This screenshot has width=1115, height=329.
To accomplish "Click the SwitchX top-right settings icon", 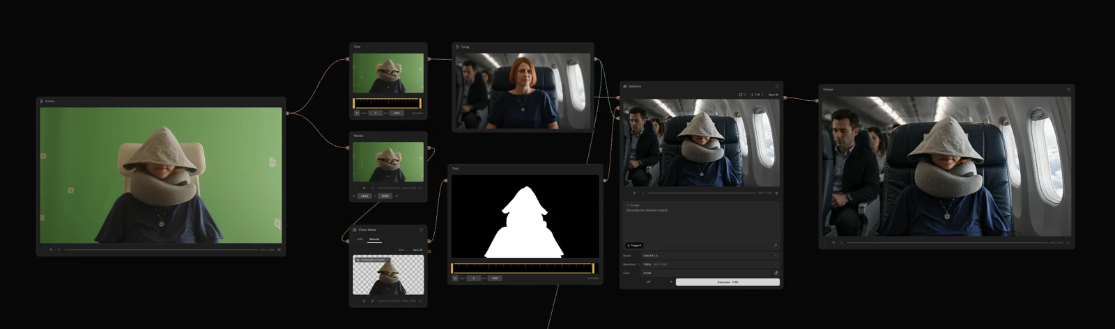I will (x=777, y=86).
